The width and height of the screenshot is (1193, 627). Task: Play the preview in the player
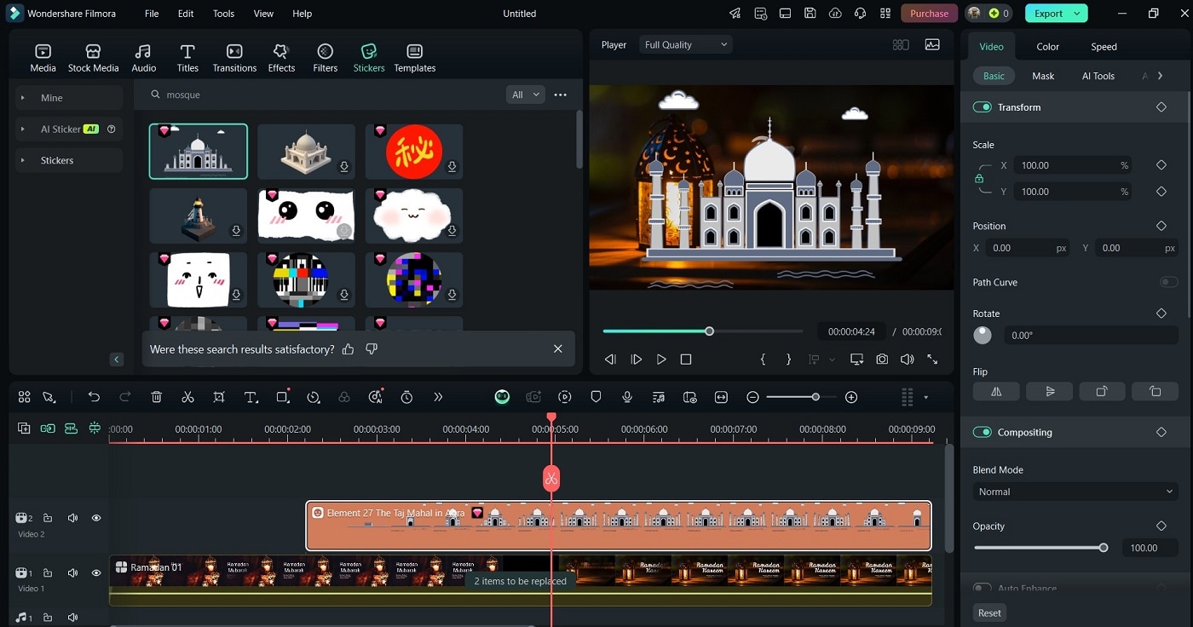tap(661, 360)
